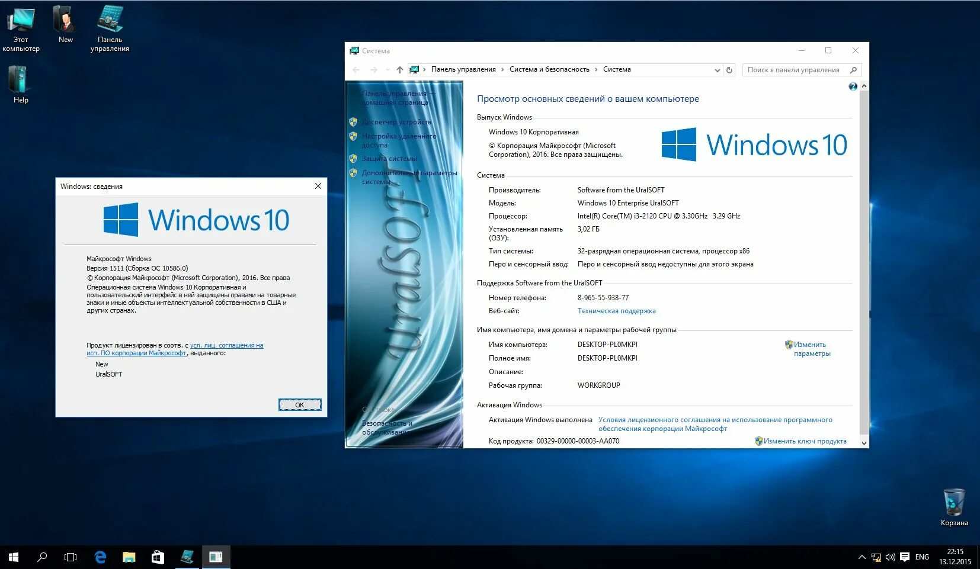Open File Explorer from the taskbar
The height and width of the screenshot is (569, 980).
[x=129, y=557]
